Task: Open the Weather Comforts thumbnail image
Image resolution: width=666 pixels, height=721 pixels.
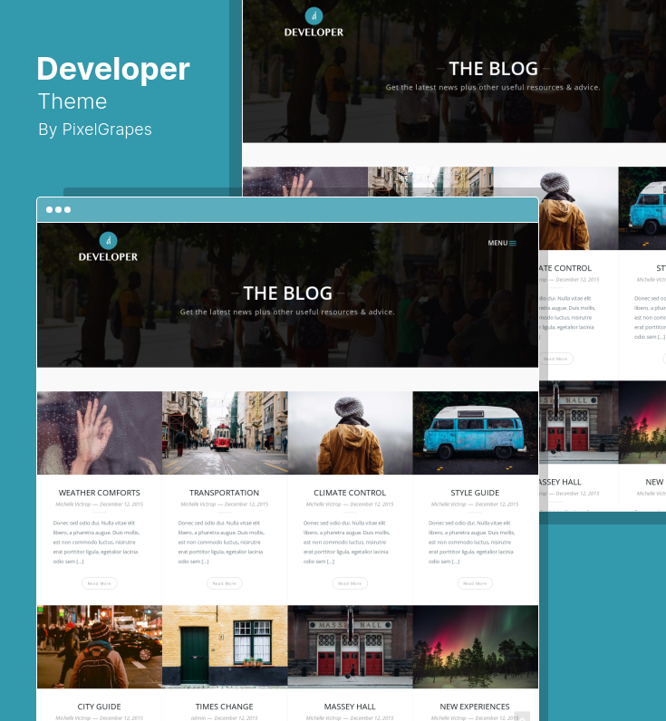Action: click(x=100, y=433)
